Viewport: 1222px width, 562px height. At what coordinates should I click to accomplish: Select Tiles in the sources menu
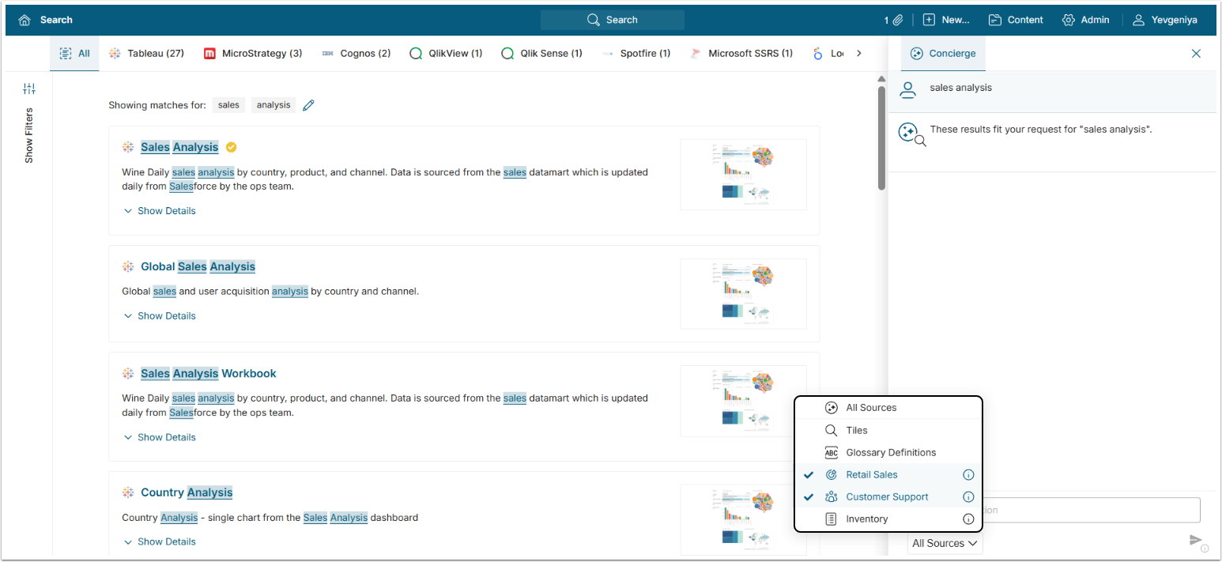888,431
